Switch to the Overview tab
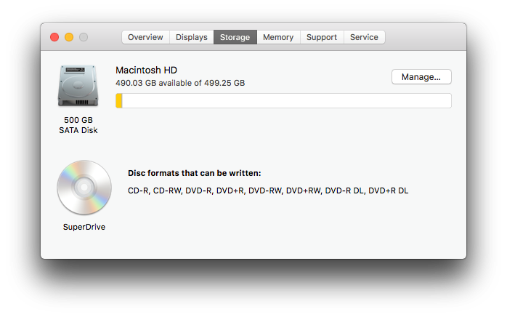 click(x=145, y=37)
